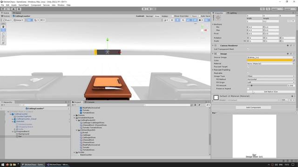Toggle the Image component enabled checkbox
The image size is (298, 167).
coord(218,54)
